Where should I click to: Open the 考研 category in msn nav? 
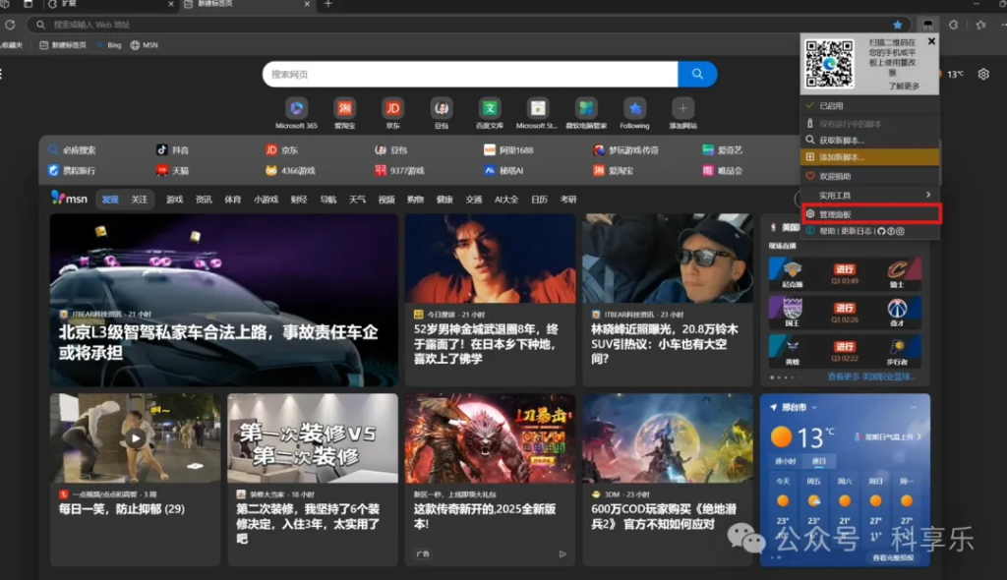pos(568,200)
